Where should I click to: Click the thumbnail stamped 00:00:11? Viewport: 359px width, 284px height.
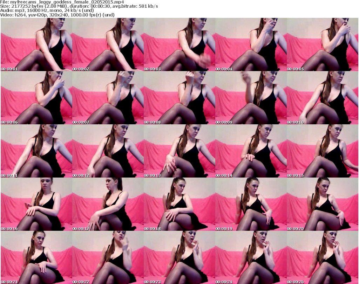[x=36, y=151]
